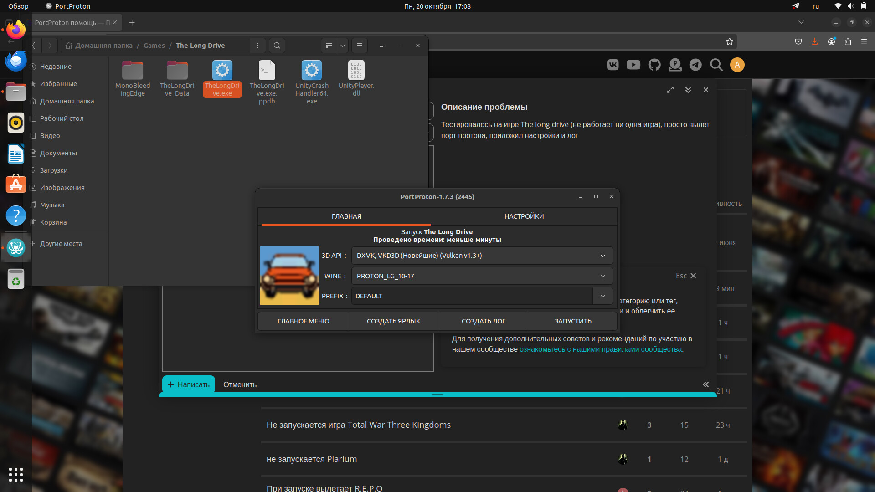
Task: Hide preview with the double left chevron
Action: (705, 384)
